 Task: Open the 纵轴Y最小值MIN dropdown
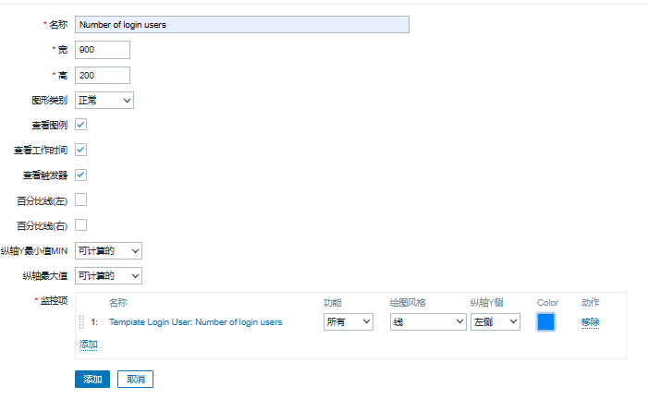[x=108, y=251]
